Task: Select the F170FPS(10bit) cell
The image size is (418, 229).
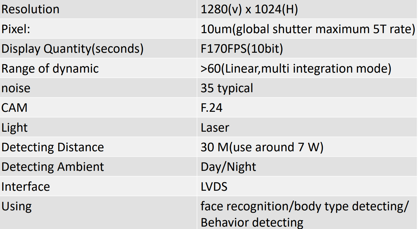Action: click(x=308, y=49)
